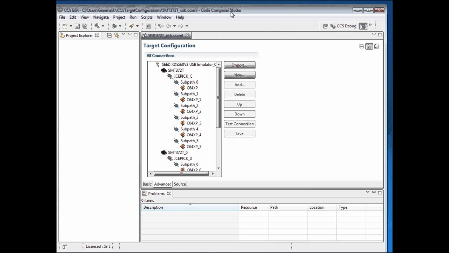
Task: Close the SMT372T_usb.ccxml editor tab
Action: point(187,35)
